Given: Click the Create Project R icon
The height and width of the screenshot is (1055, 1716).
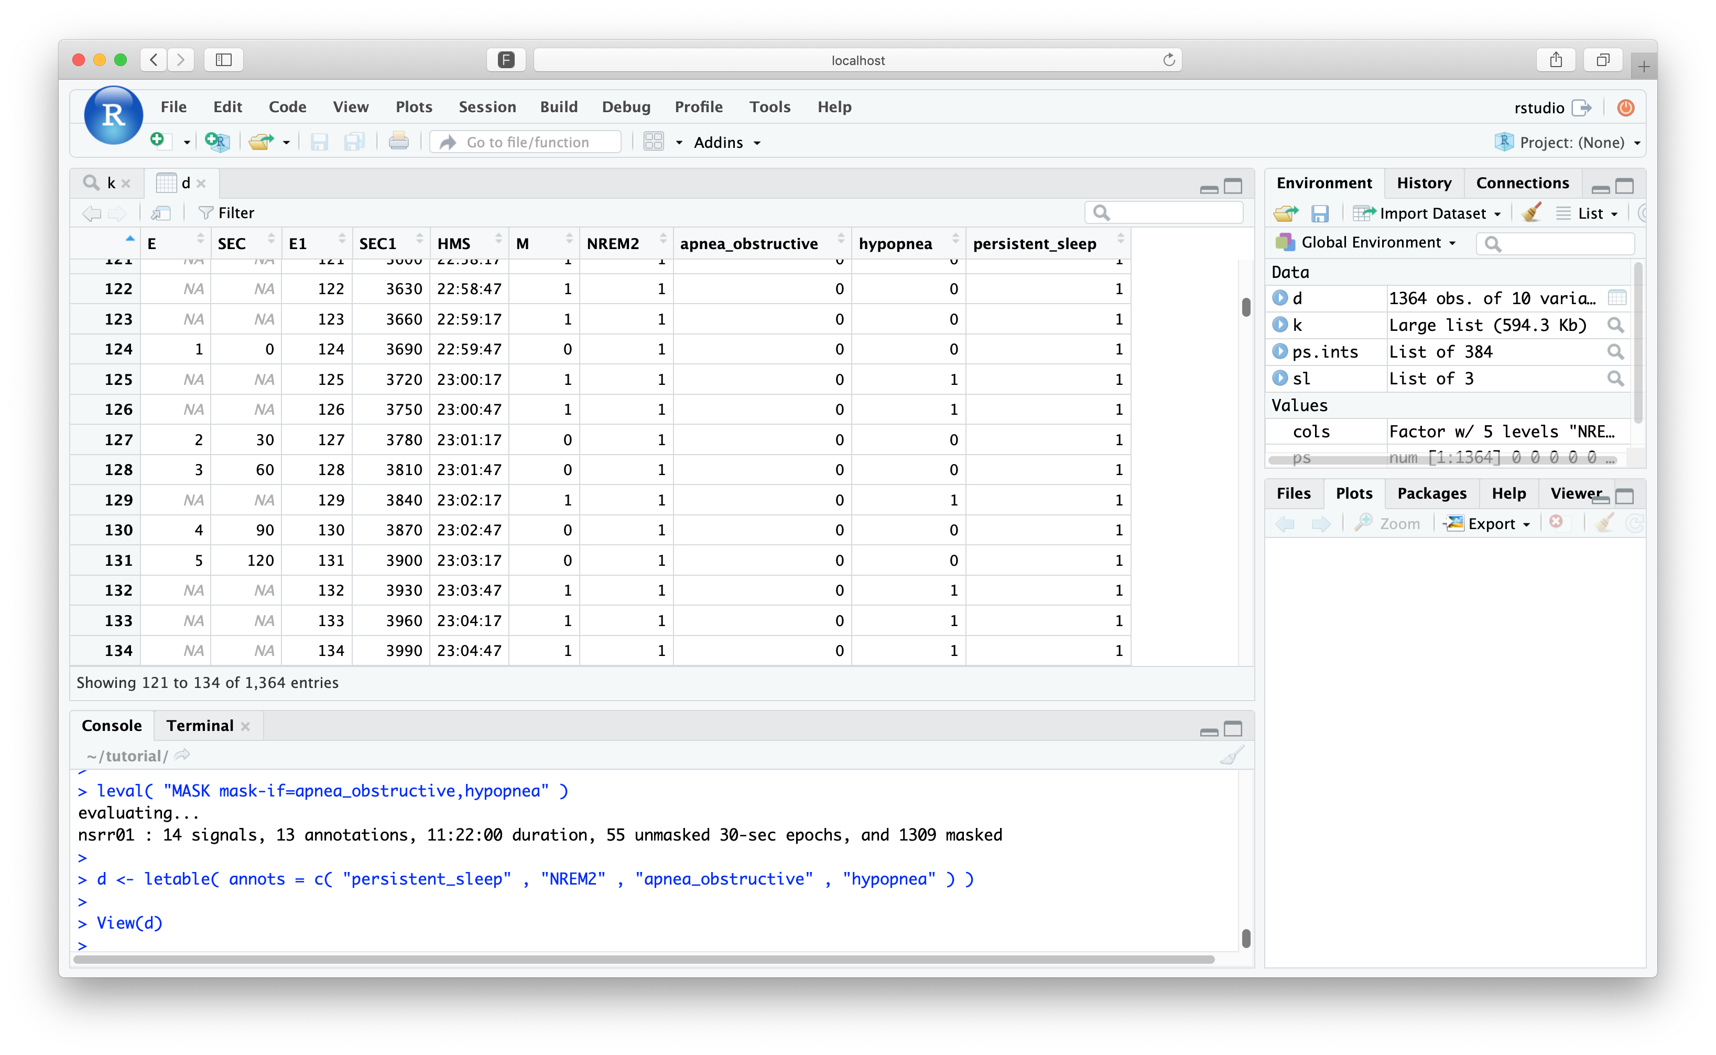Looking at the screenshot, I should pyautogui.click(x=218, y=142).
